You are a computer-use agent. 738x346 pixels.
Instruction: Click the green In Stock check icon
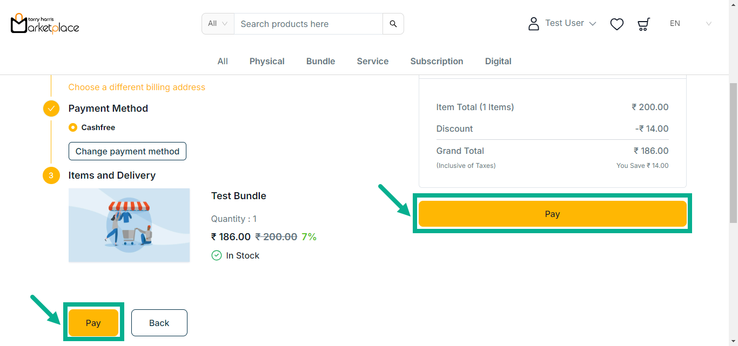217,255
